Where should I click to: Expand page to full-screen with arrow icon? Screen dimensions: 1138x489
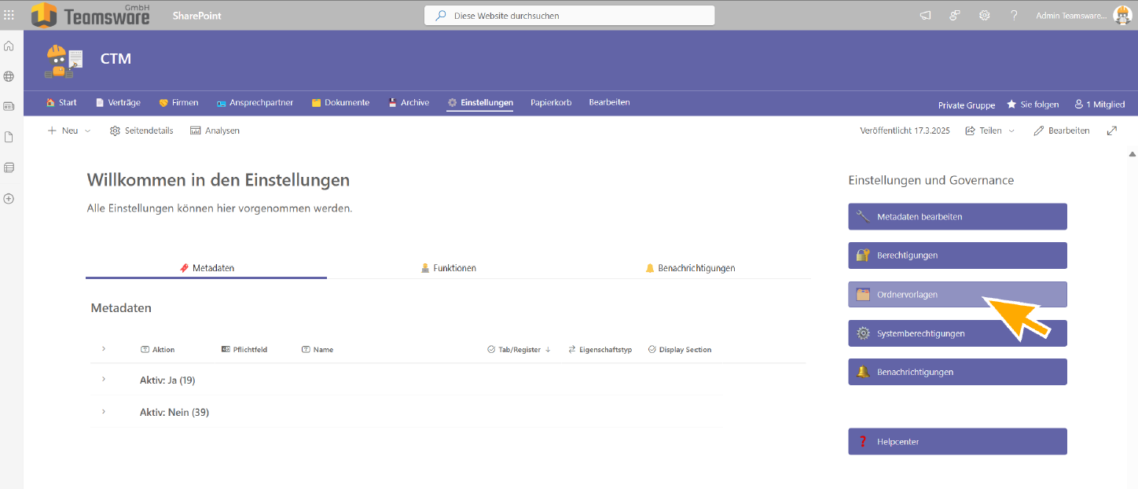[x=1111, y=131]
